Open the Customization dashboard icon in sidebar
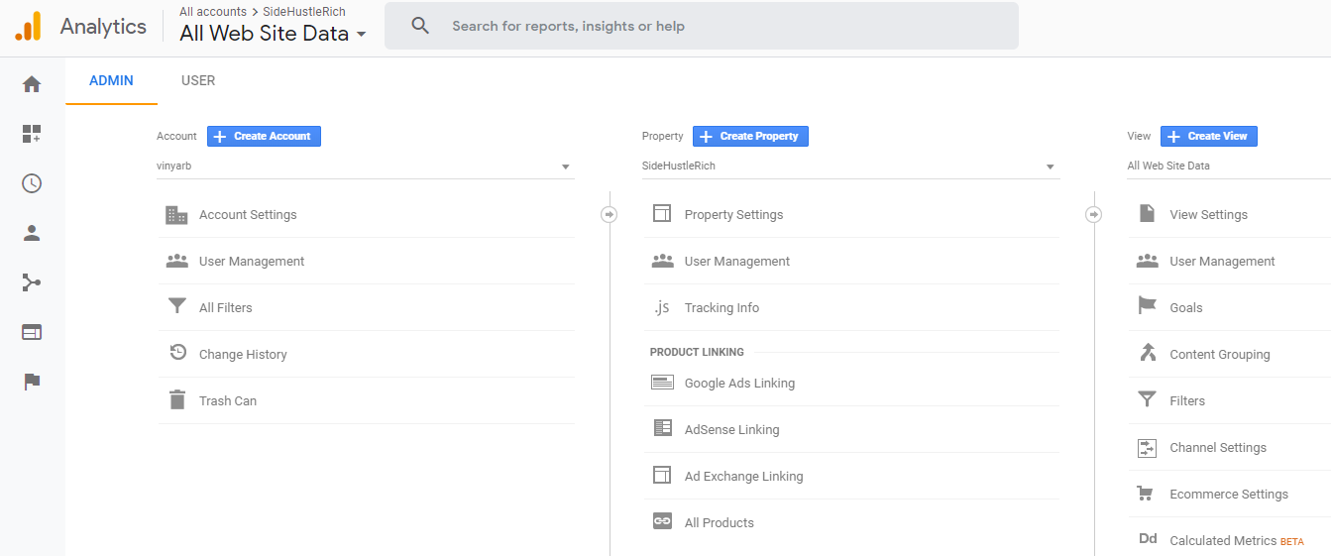This screenshot has height=556, width=1331. 32,134
